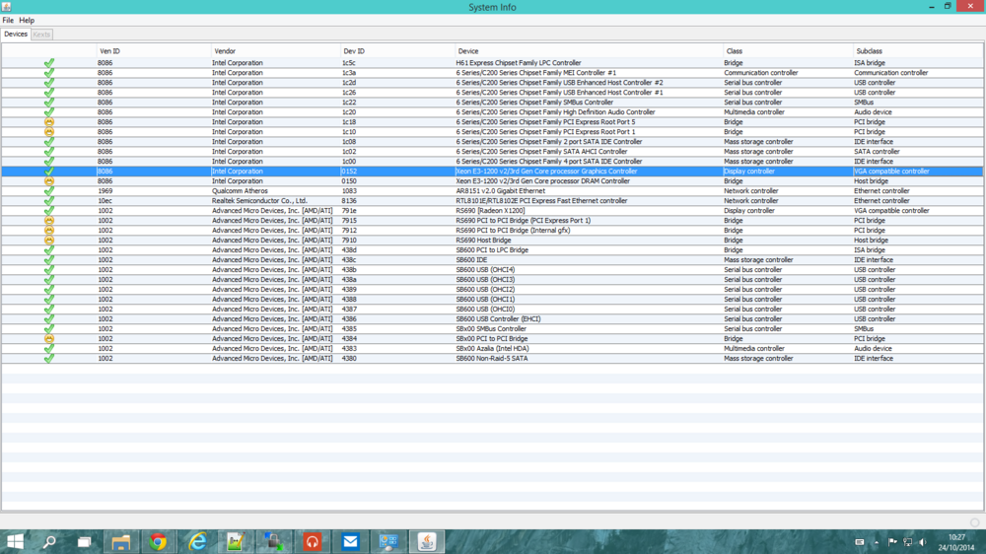Open the Help menu

[x=27, y=20]
